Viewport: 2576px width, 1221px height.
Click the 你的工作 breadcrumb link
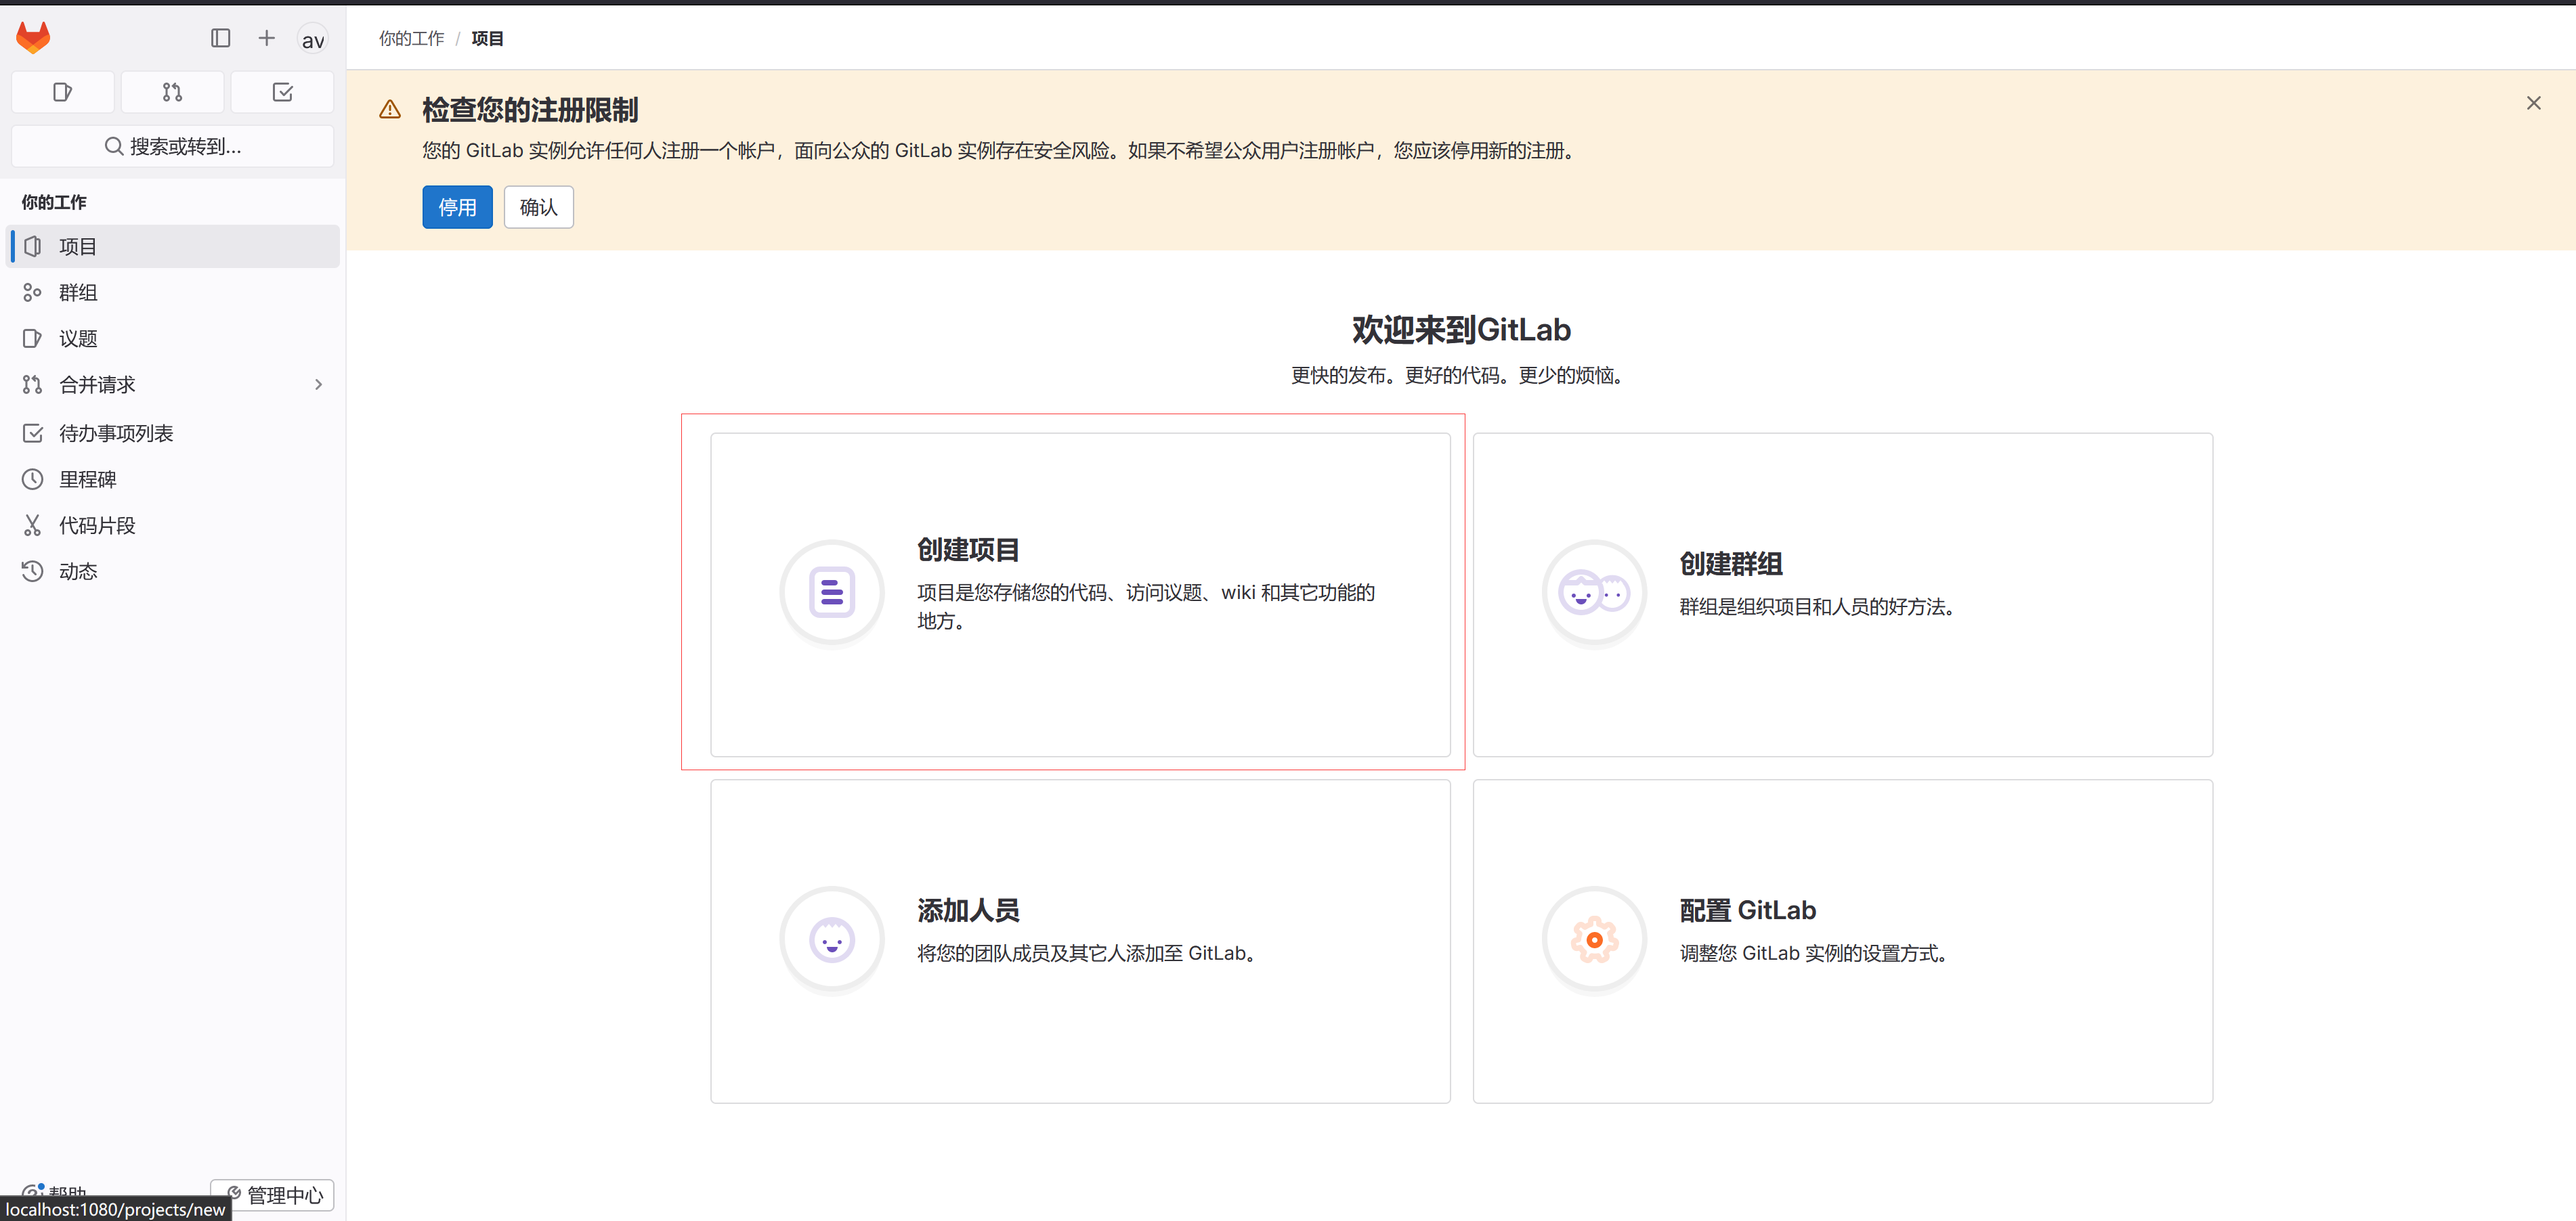pyautogui.click(x=411, y=38)
